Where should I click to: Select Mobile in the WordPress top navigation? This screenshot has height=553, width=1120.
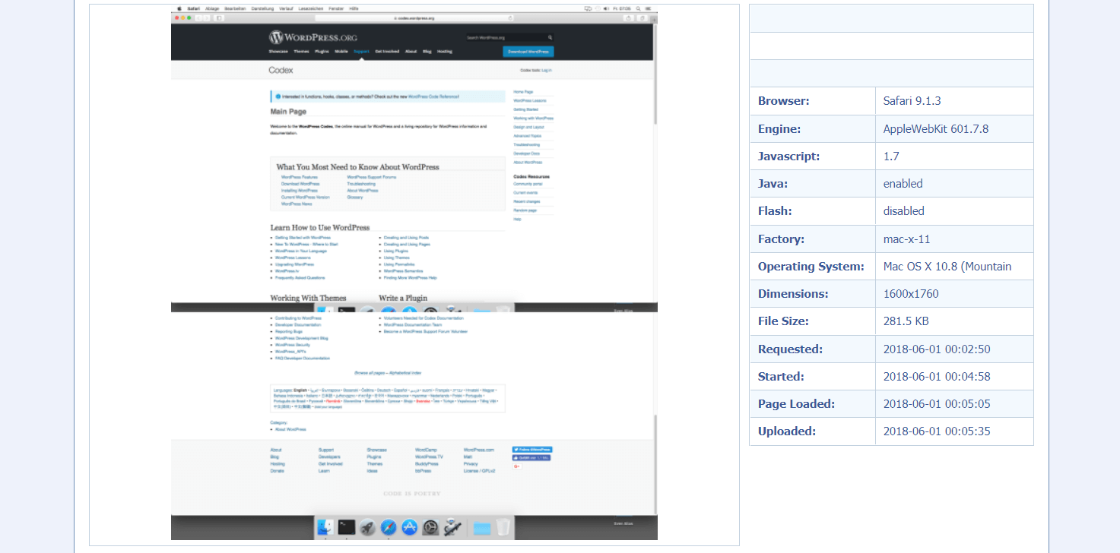point(341,52)
